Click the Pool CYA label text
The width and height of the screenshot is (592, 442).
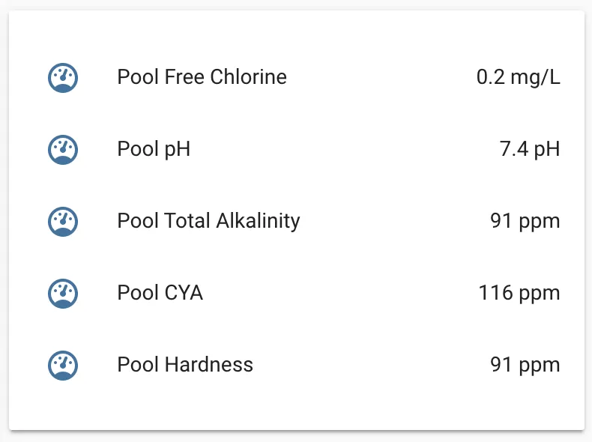[160, 292]
